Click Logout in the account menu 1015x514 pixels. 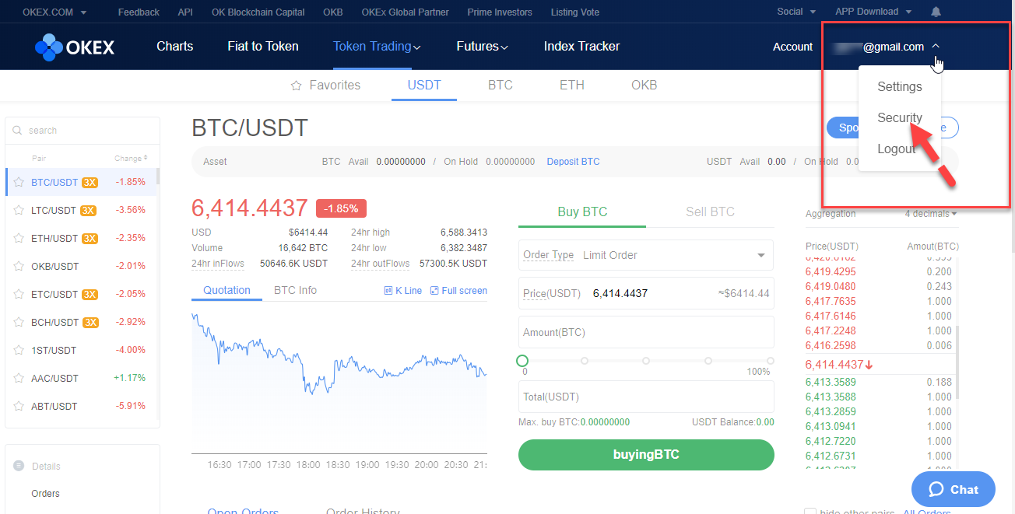[897, 149]
